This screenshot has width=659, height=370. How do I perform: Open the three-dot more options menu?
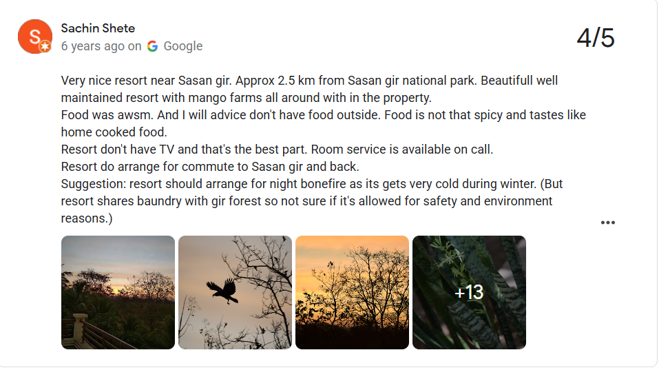coord(608,223)
